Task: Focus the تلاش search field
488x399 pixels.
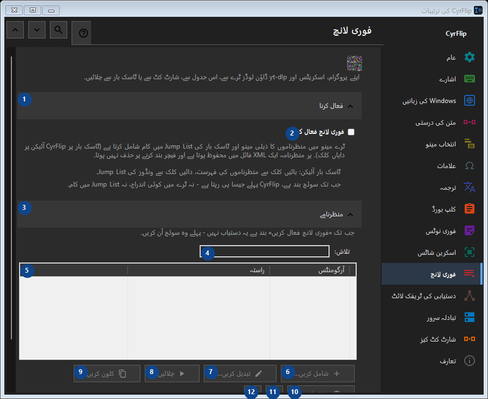Action: [x=265, y=252]
